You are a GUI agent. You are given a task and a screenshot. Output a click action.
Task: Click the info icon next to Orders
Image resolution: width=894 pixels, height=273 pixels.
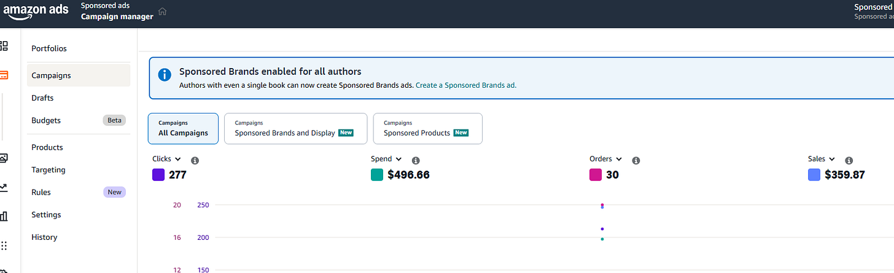tap(636, 160)
